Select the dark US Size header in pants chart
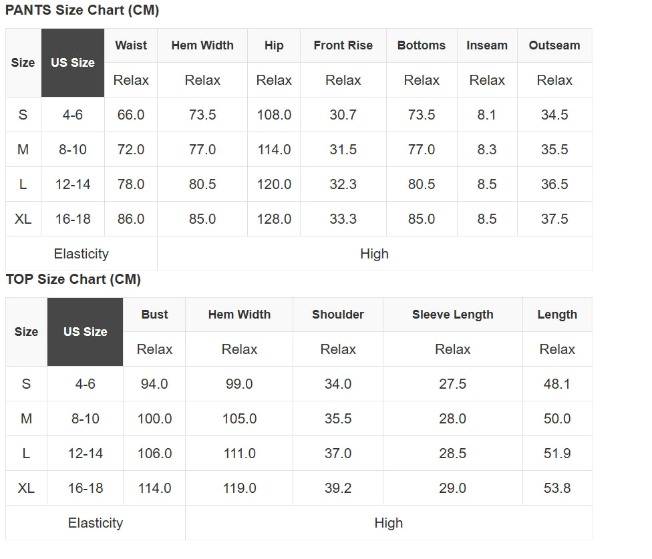652x559 pixels. (x=73, y=63)
